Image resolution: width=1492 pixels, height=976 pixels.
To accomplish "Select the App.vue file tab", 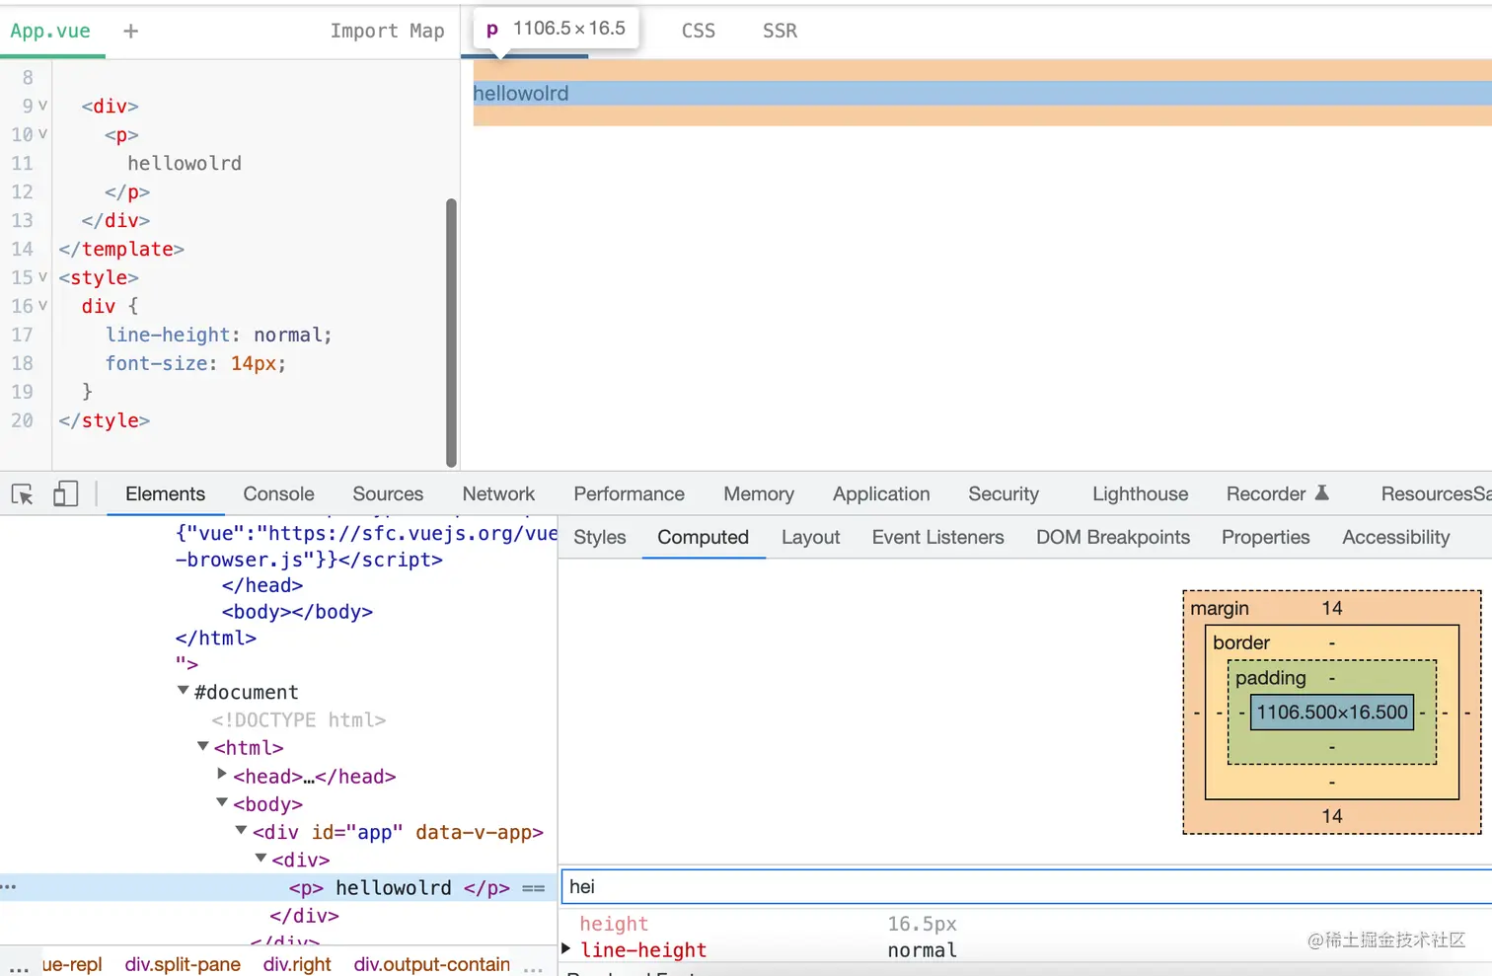I will click(50, 31).
